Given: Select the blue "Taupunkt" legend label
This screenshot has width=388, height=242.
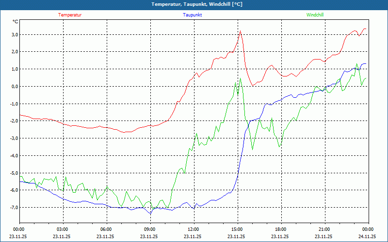Looking at the screenshot, I should tap(193, 15).
